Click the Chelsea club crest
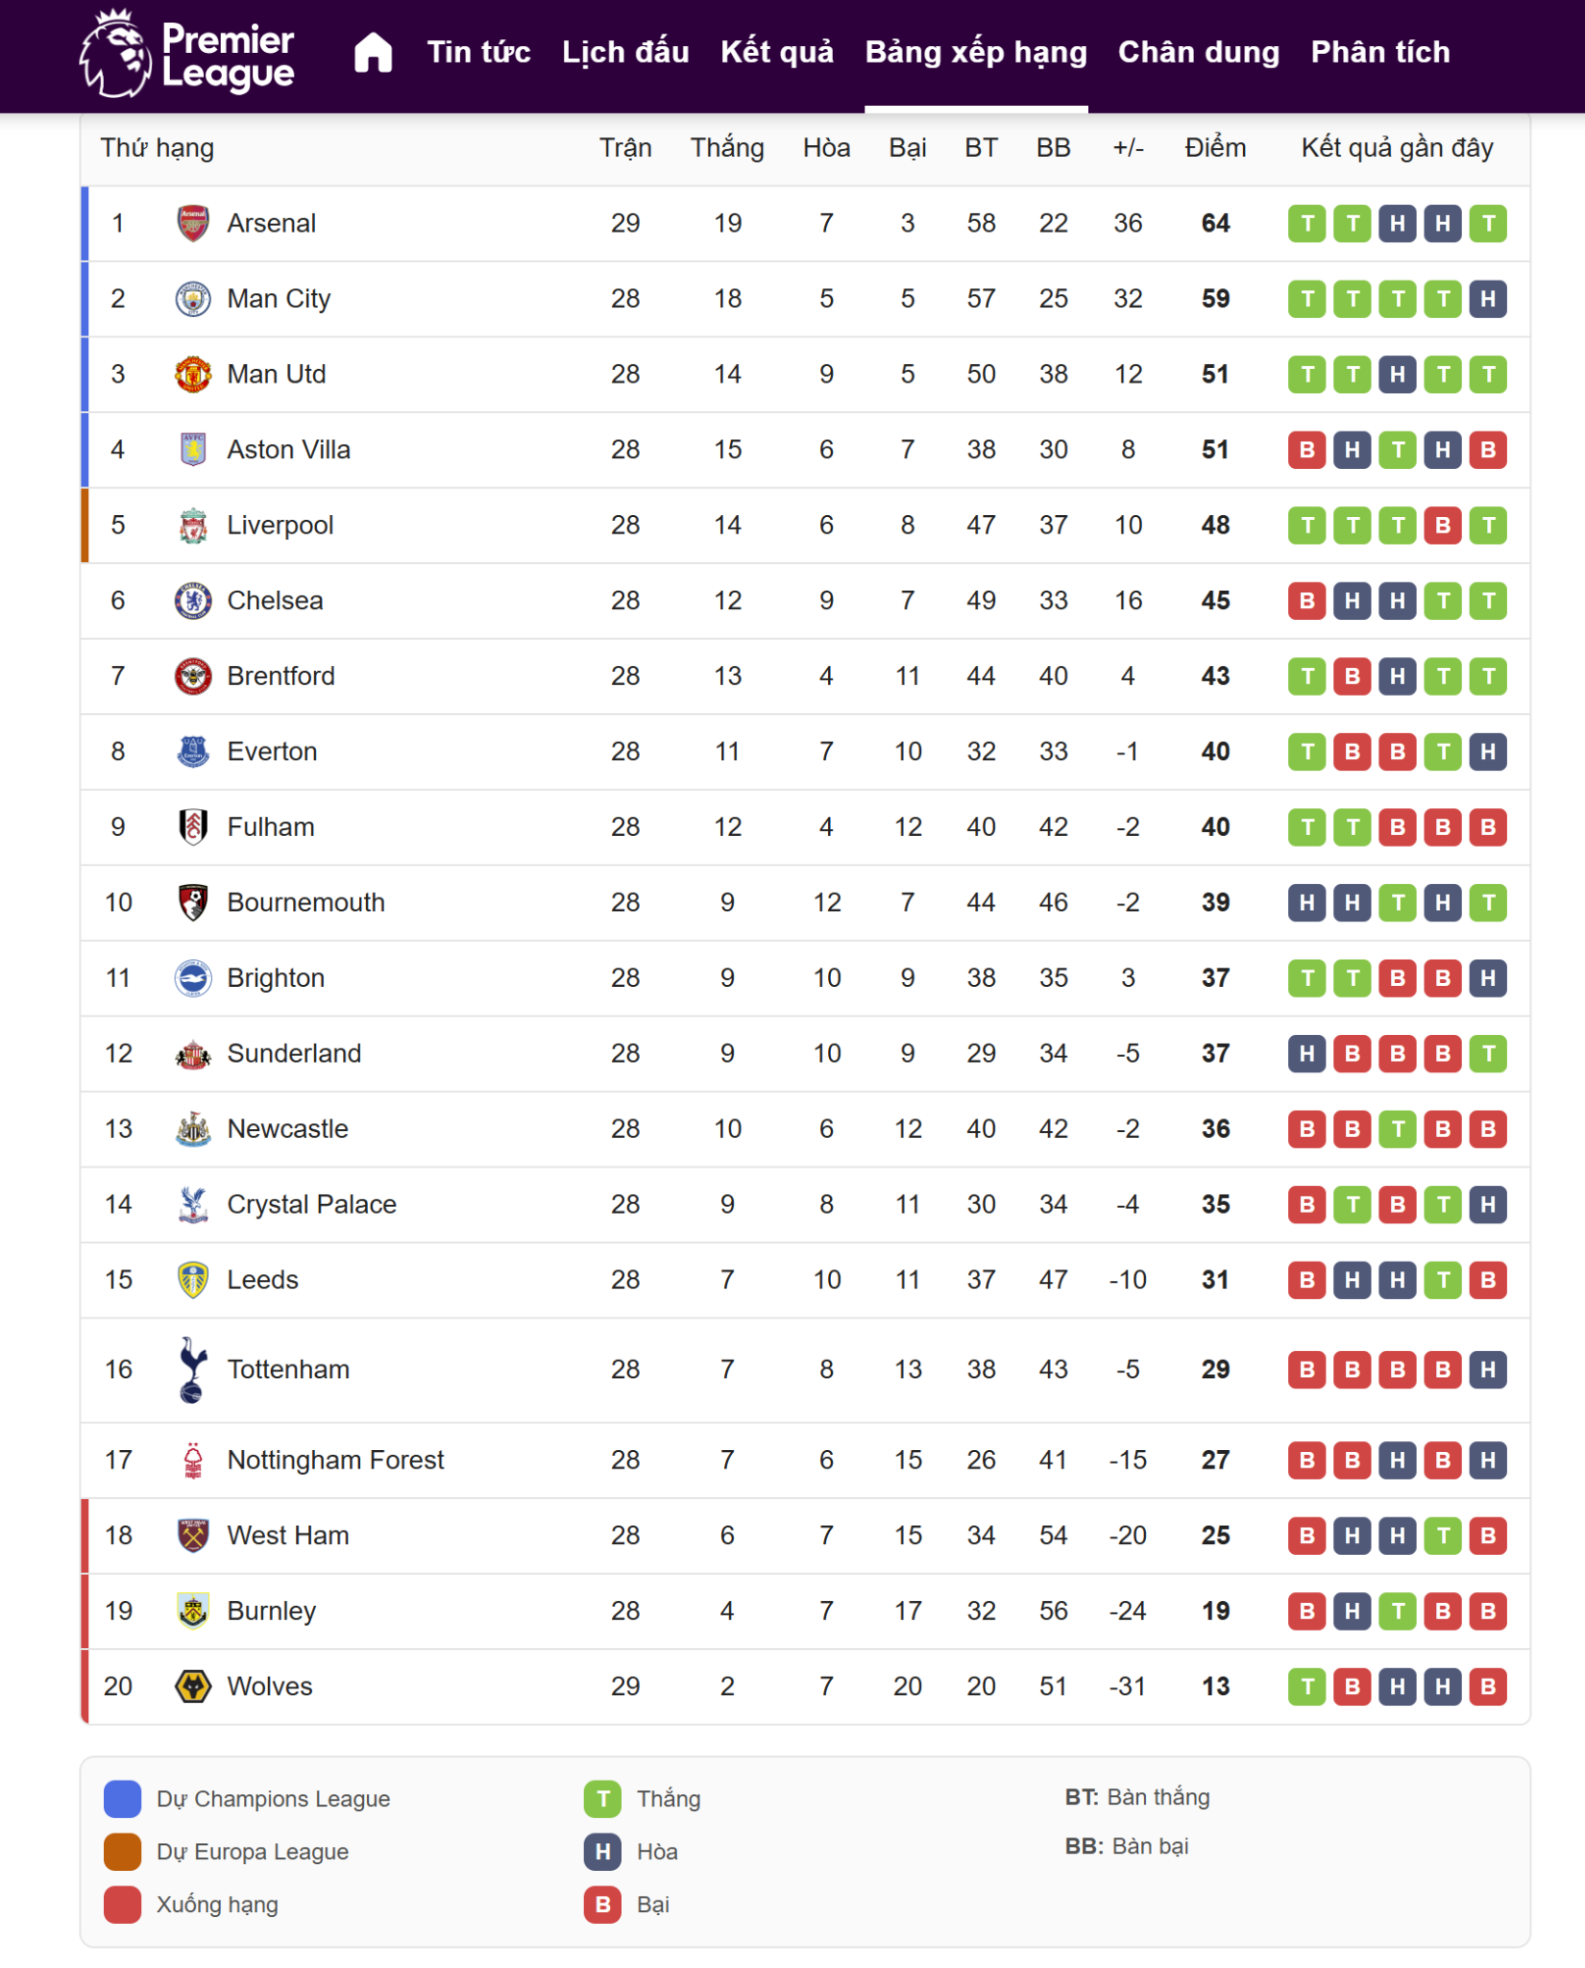This screenshot has height=1968, width=1585. [193, 601]
